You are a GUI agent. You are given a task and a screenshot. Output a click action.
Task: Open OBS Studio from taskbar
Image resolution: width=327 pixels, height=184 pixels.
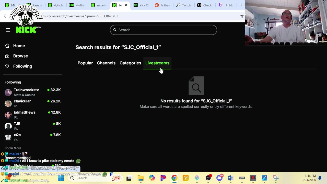coord(208,178)
